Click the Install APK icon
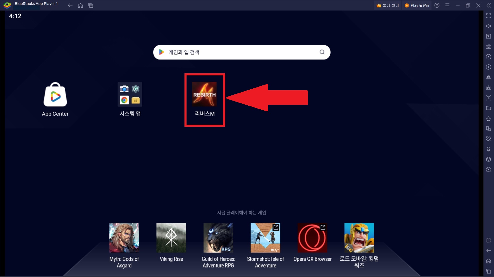494x277 pixels. pyautogui.click(x=489, y=88)
